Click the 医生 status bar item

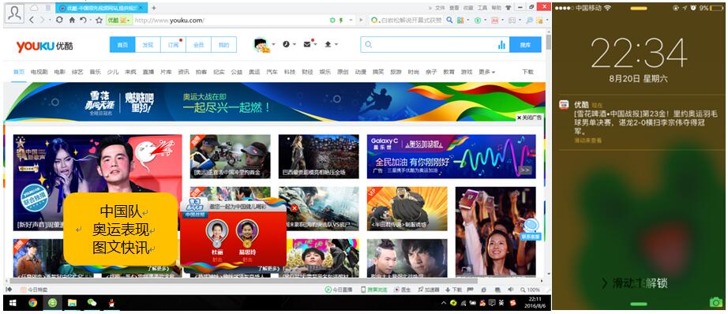coord(403,290)
